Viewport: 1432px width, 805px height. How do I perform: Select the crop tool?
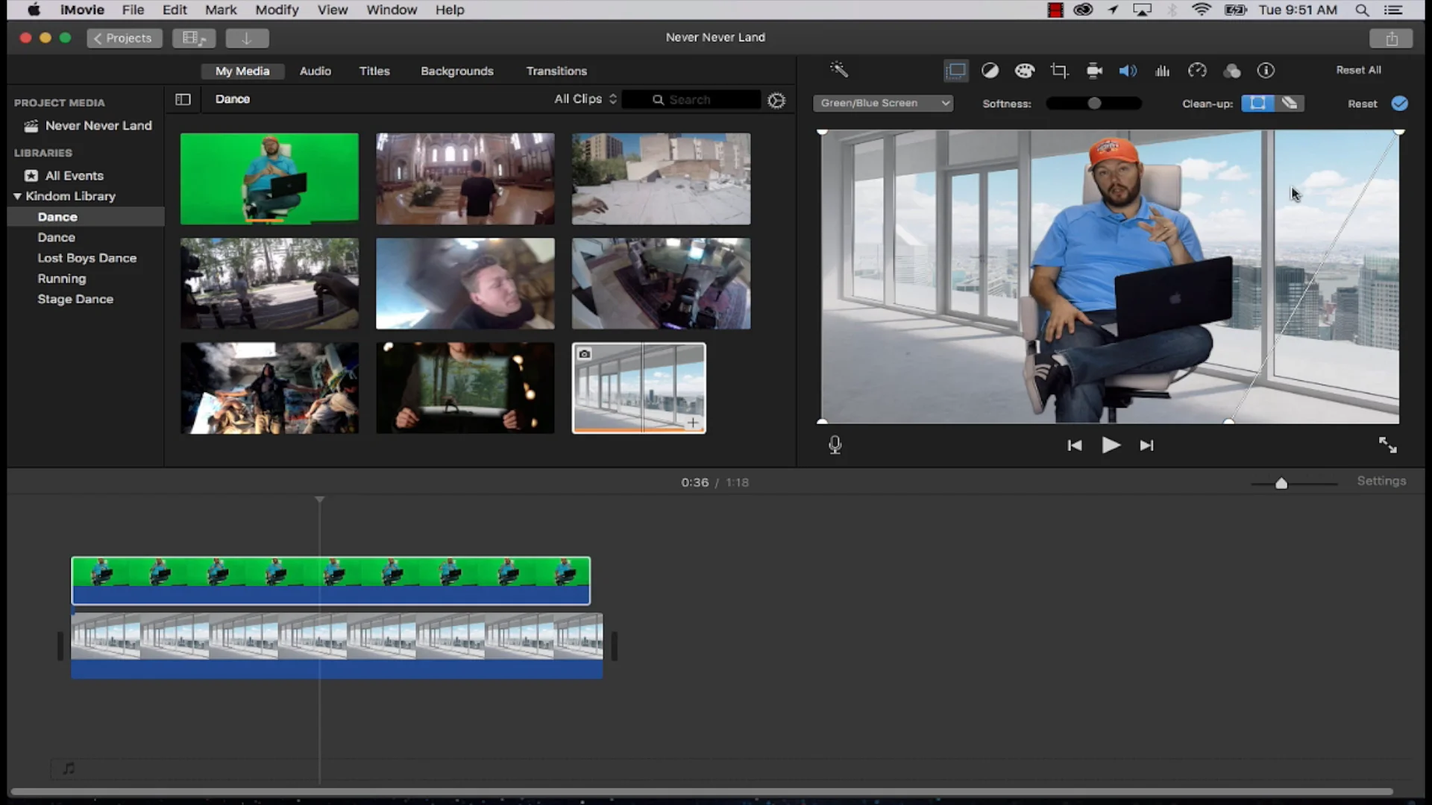(1059, 71)
